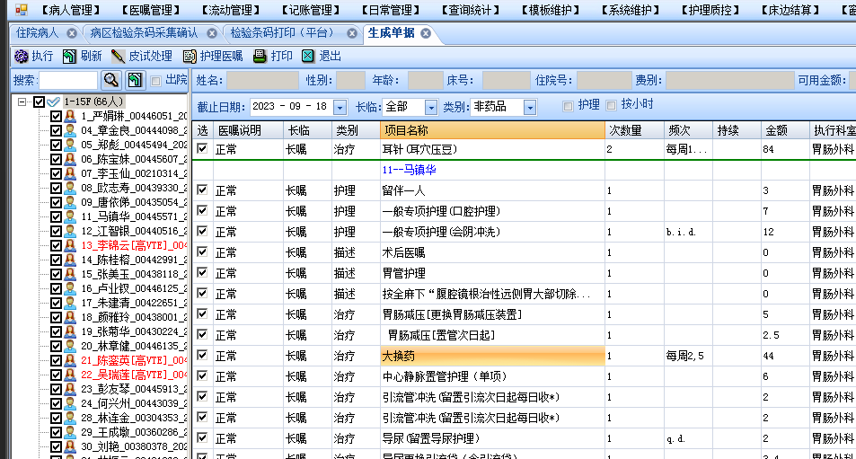Click the 金额 column header

tap(785, 130)
